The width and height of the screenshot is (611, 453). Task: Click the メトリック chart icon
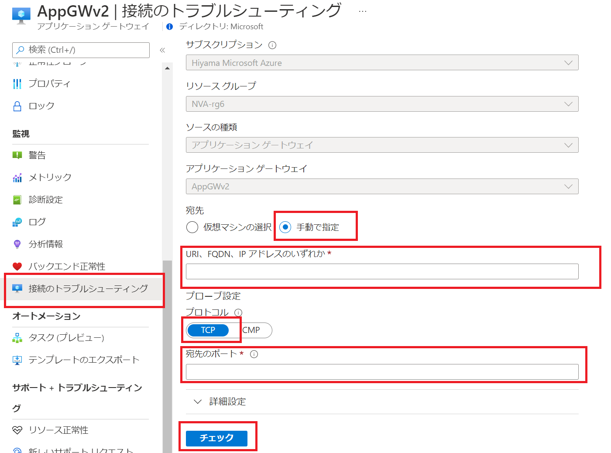pyautogui.click(x=17, y=178)
